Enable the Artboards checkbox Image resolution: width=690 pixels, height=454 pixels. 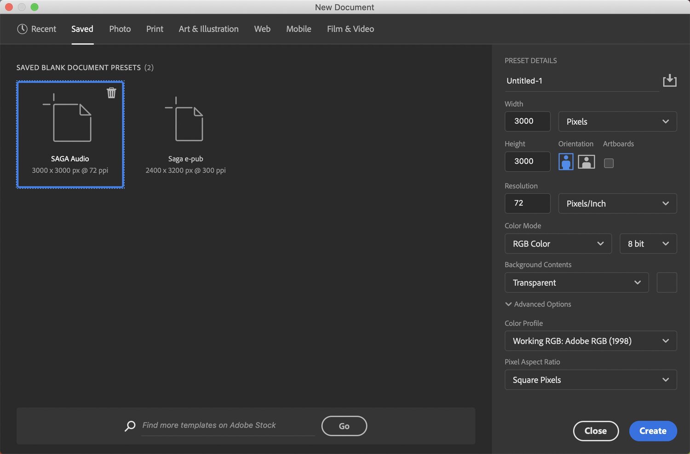pos(609,163)
